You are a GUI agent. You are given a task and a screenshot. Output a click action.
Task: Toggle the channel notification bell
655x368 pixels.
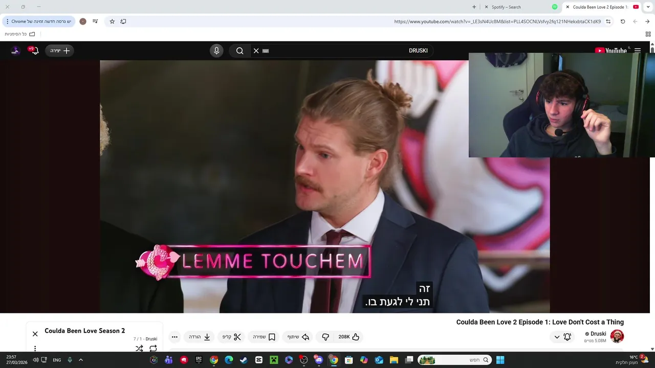pos(567,337)
